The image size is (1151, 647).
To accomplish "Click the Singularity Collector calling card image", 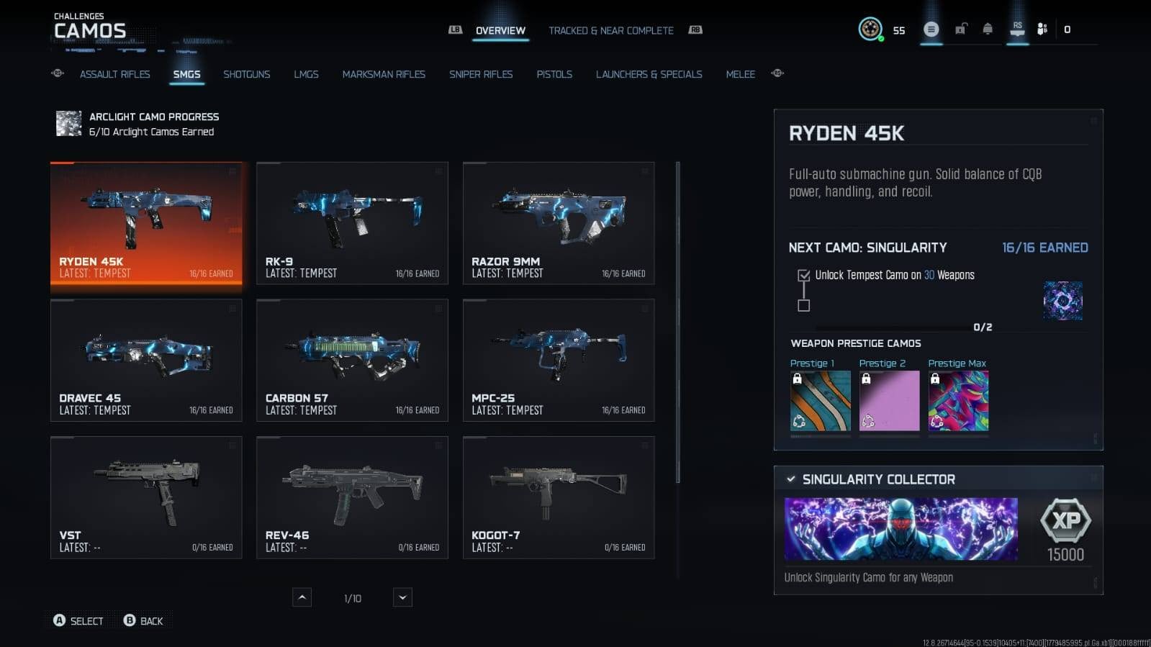I will (x=901, y=529).
